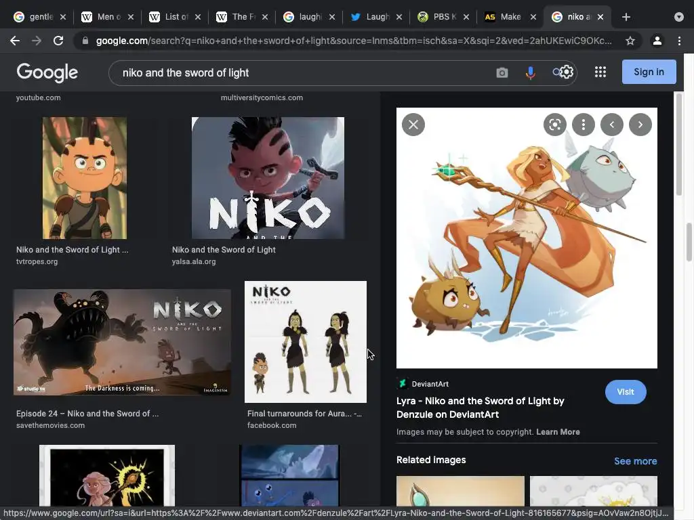Search by image using the camera icon
The image size is (694, 520).
pyautogui.click(x=502, y=72)
